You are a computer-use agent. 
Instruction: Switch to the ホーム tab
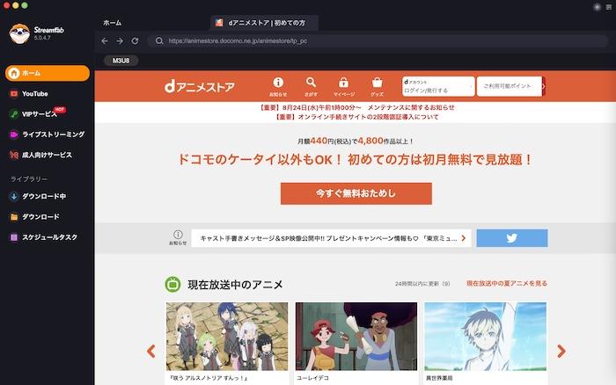tap(113, 23)
